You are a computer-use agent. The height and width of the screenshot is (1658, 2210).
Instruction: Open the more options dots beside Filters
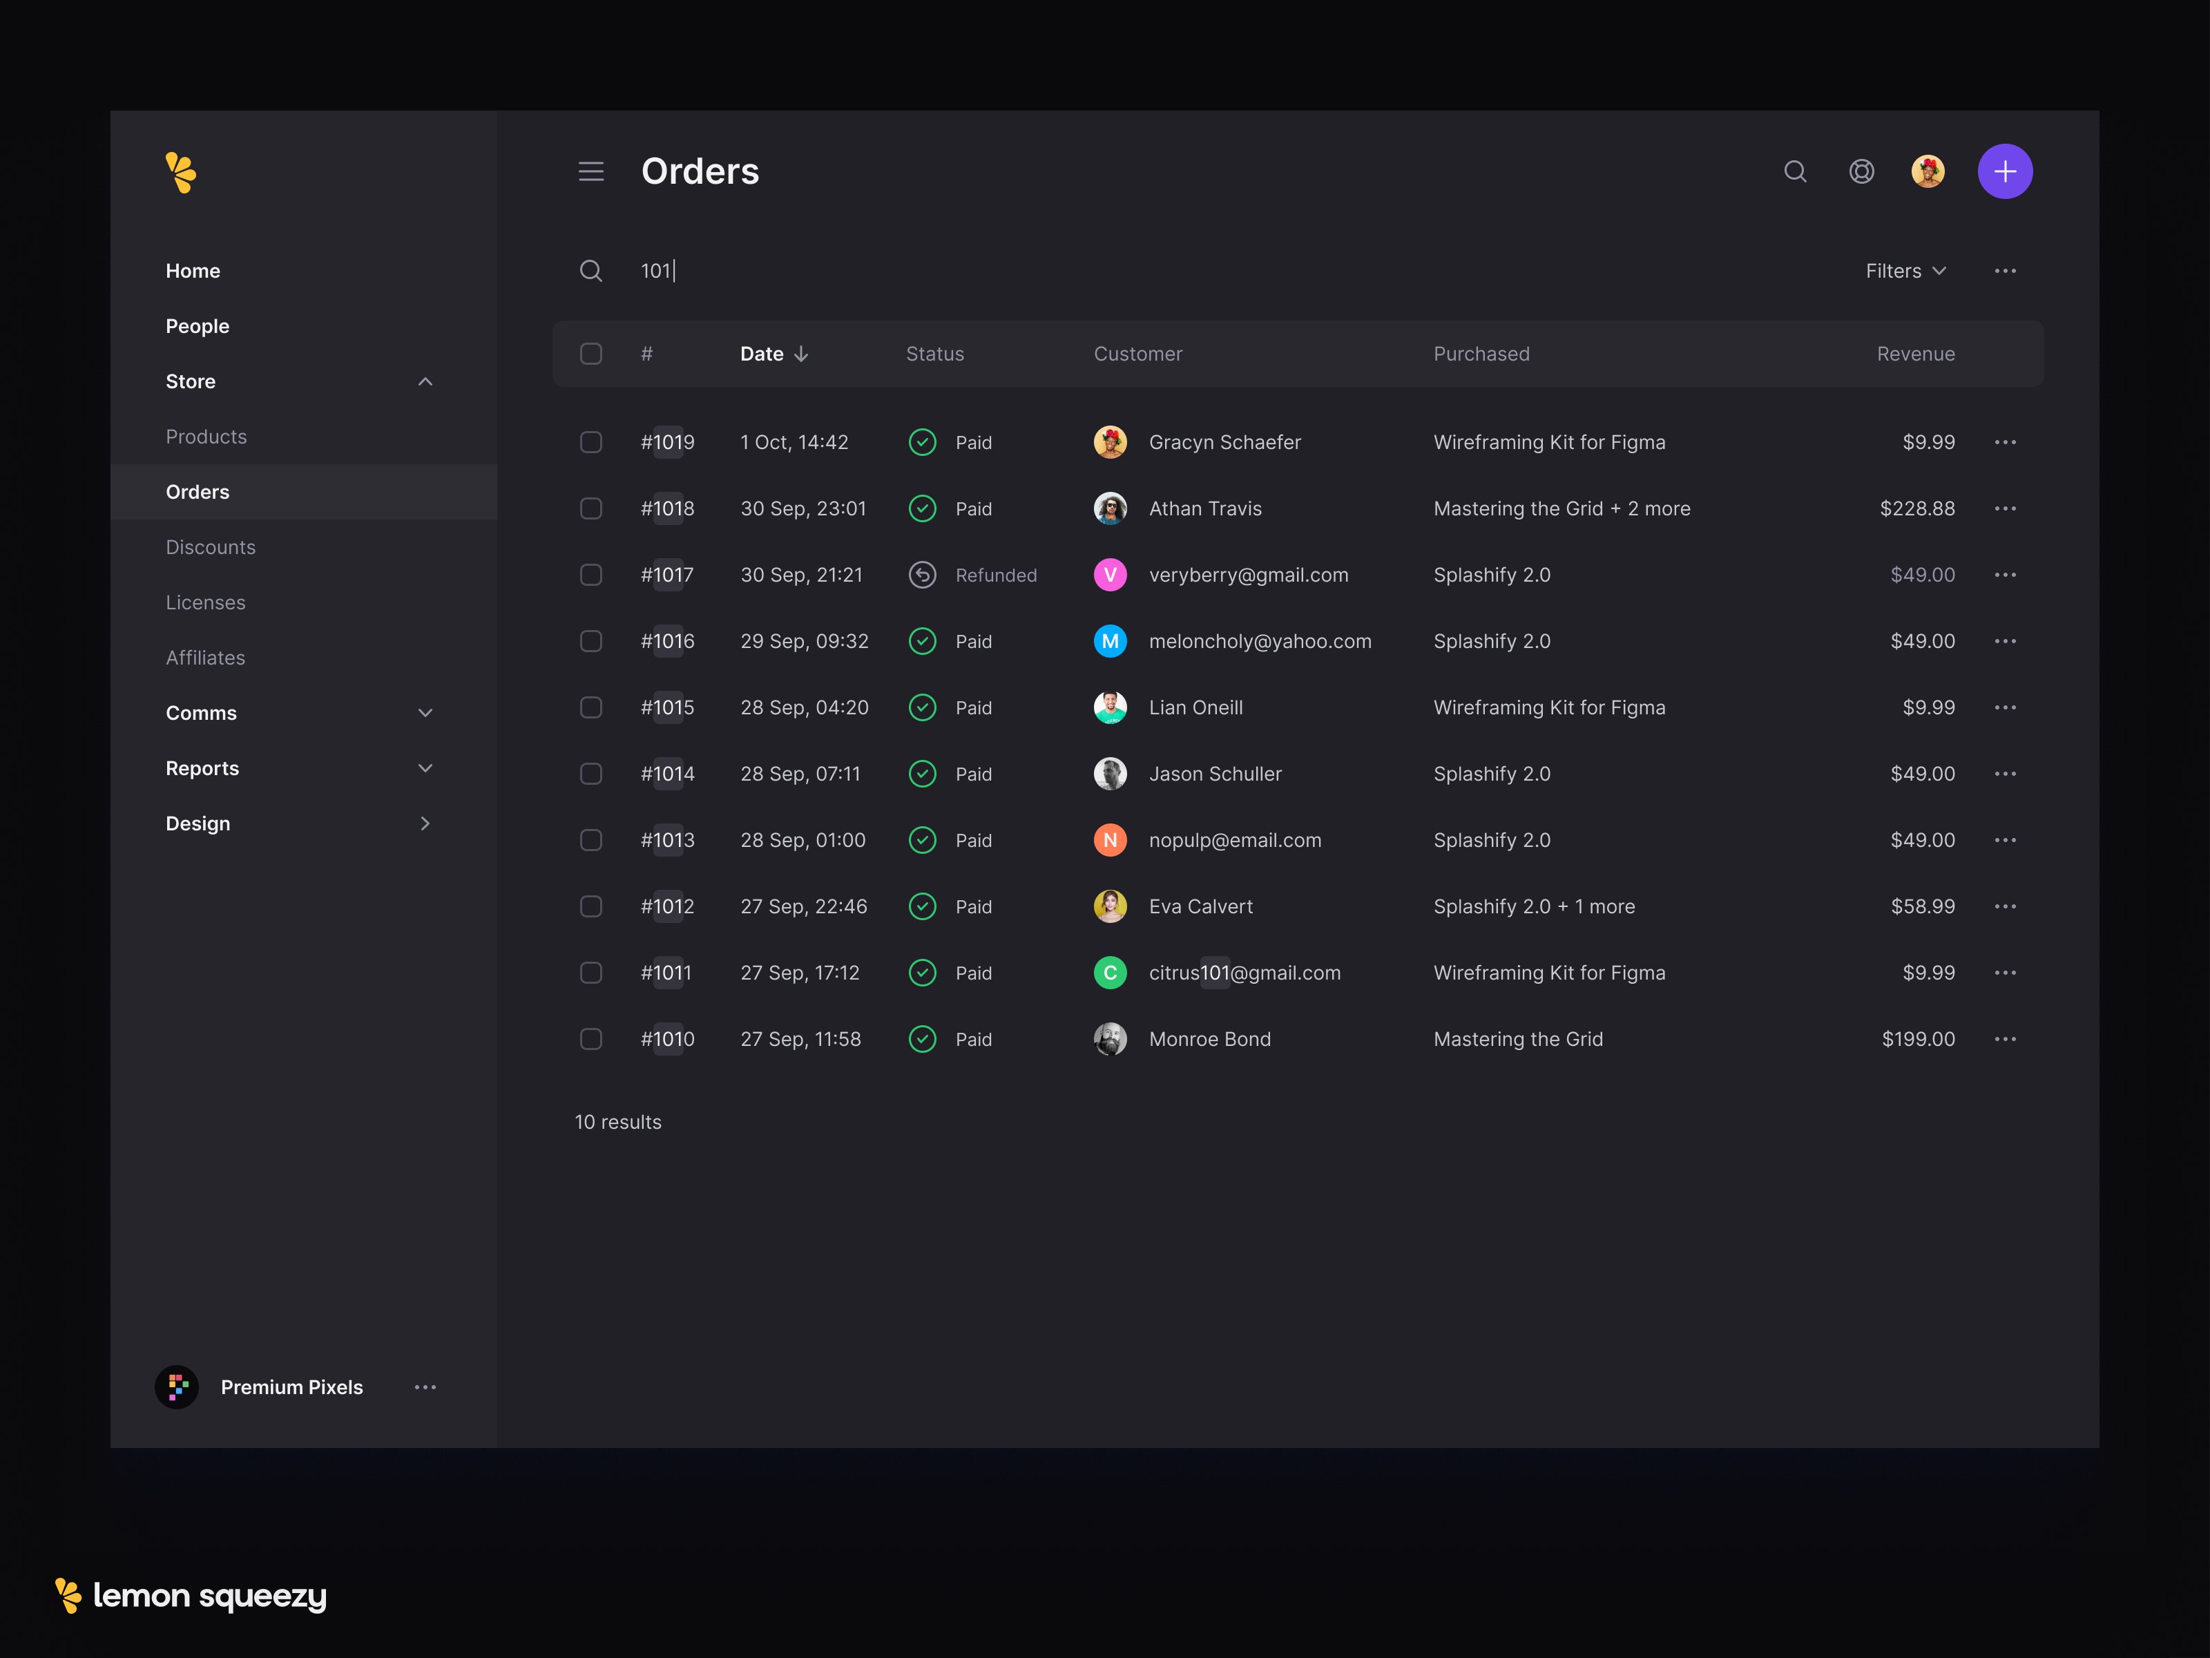[x=2005, y=271]
